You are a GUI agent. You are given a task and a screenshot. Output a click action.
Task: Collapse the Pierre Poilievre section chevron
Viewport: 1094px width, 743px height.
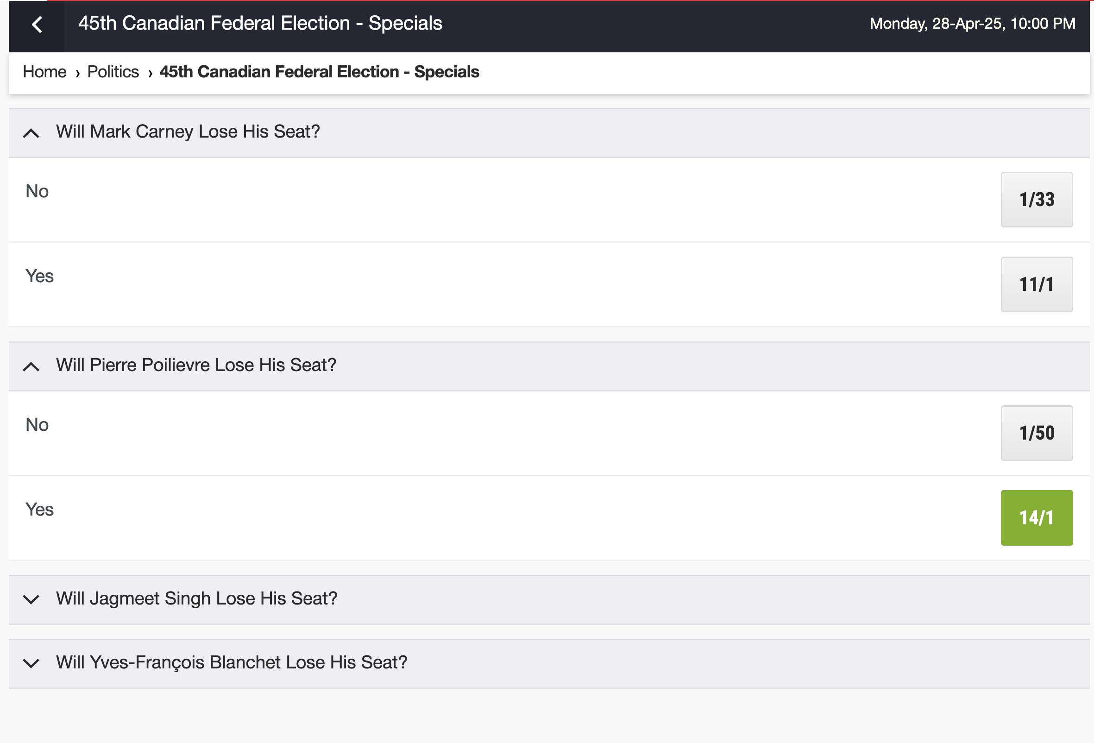[x=31, y=367]
